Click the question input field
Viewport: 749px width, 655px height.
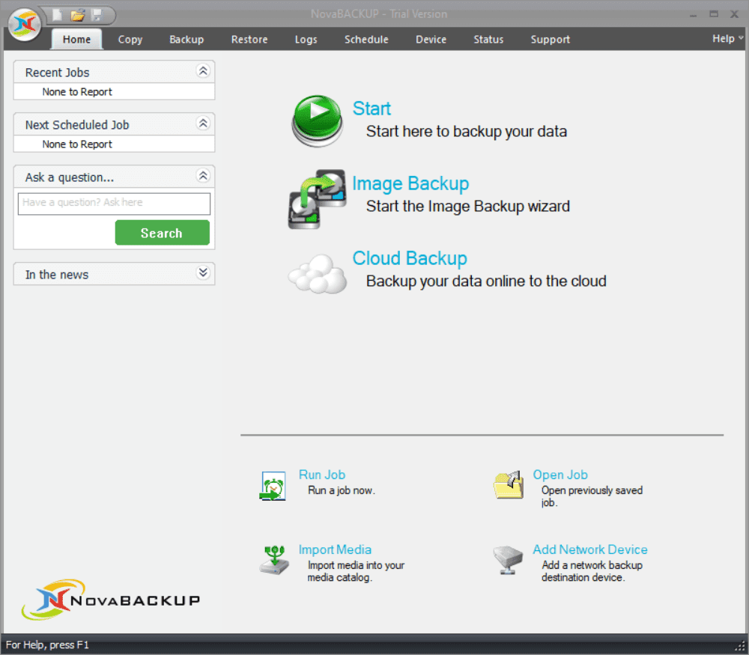point(114,204)
